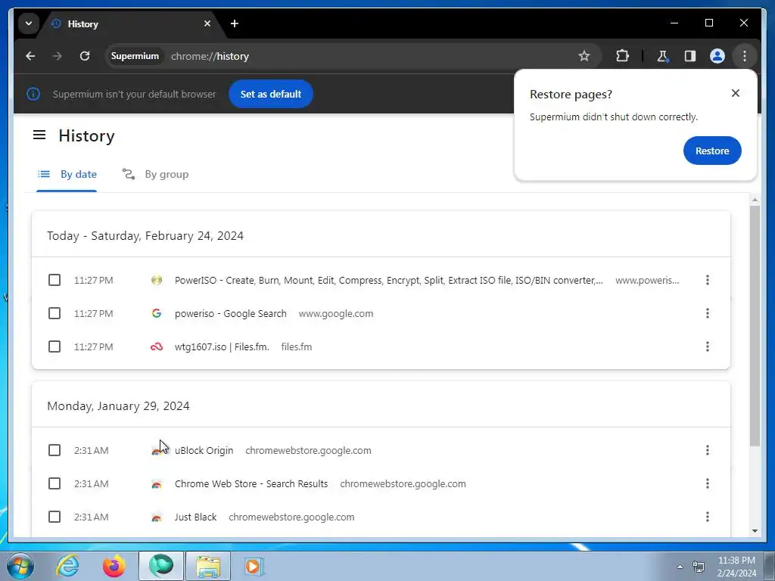Click www.google.com domain text
This screenshot has height=581, width=775.
[336, 314]
